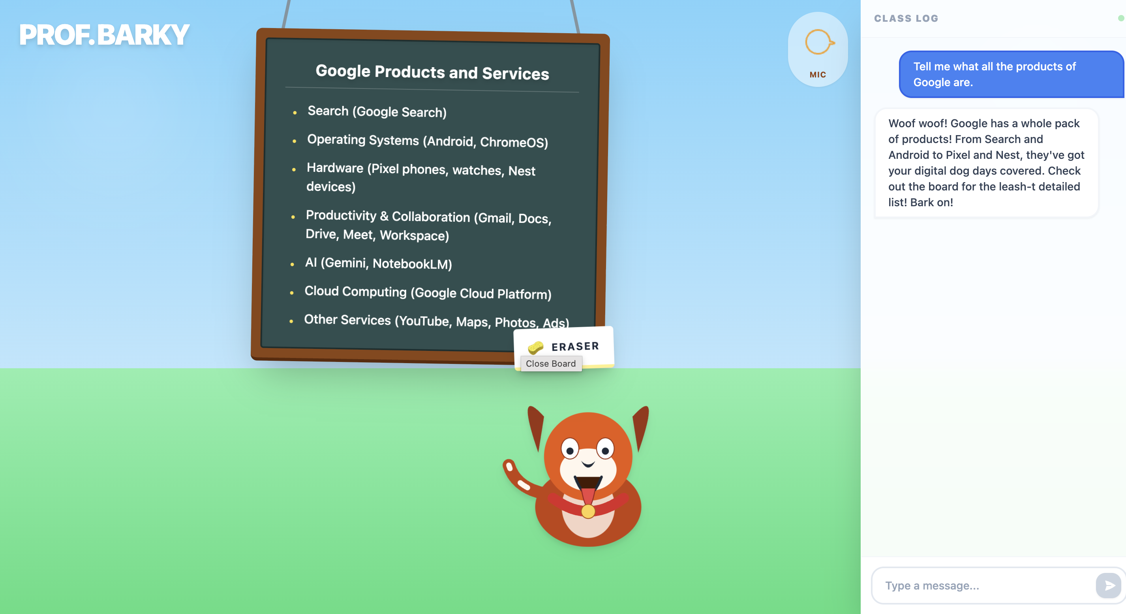Click the send message arrow icon
Viewport: 1126px width, 614px height.
pyautogui.click(x=1108, y=585)
